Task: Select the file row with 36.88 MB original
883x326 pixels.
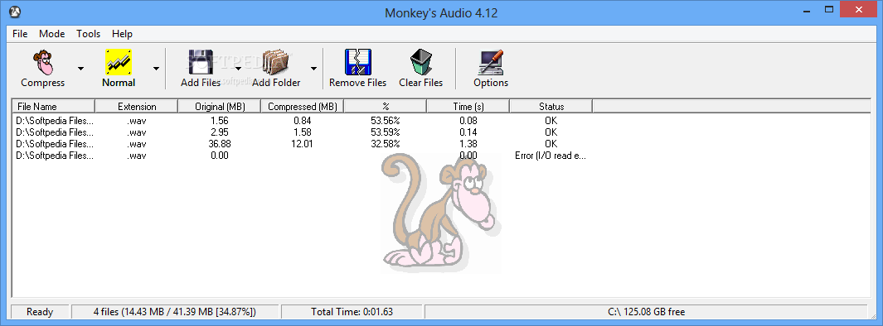Action: click(302, 144)
